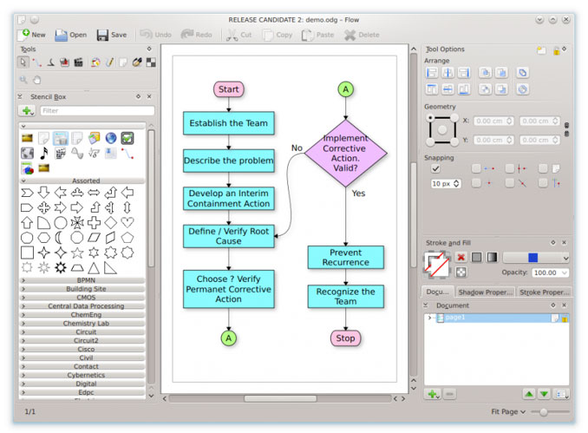588x433 pixels.
Task: Select the arrow pointer tool in Tools
Action: pos(23,62)
